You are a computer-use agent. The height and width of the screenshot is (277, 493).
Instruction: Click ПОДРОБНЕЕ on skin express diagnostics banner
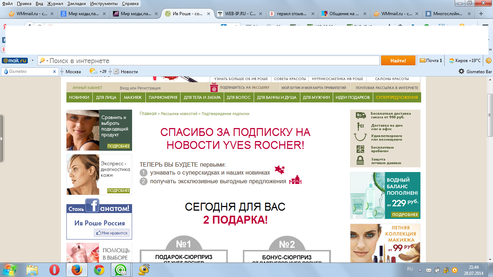click(118, 190)
